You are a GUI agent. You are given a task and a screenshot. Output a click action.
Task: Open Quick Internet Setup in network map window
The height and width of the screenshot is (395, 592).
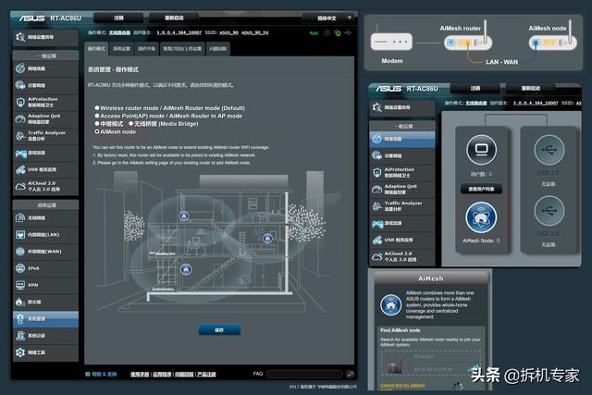[x=401, y=107]
